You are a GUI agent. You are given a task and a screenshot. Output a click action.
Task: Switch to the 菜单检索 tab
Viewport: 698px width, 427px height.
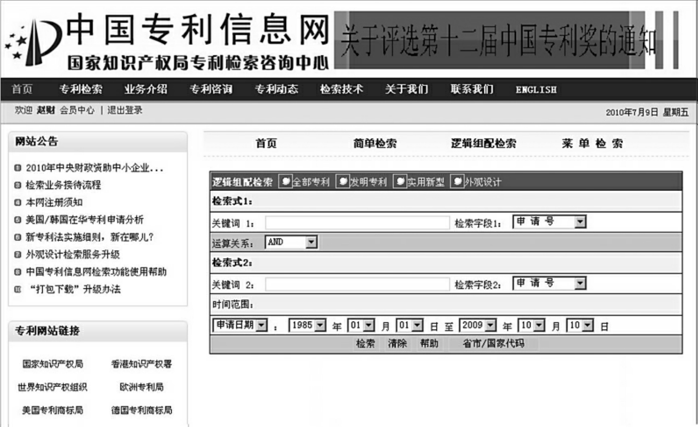(x=592, y=143)
